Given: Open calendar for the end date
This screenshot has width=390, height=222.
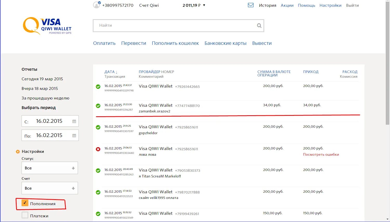Looking at the screenshot, I should [74, 135].
